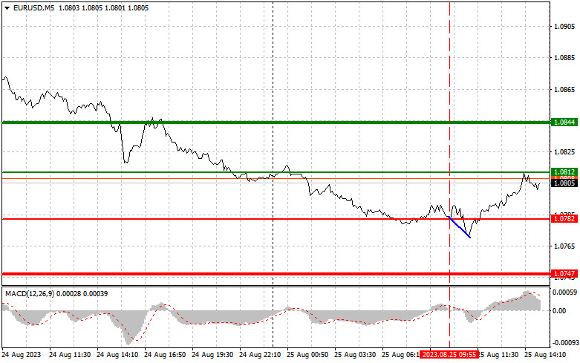Viewport: 580px width, 363px height.
Task: Select the highlighted 2023.08.25 09:55 time label
Action: pyautogui.click(x=449, y=355)
